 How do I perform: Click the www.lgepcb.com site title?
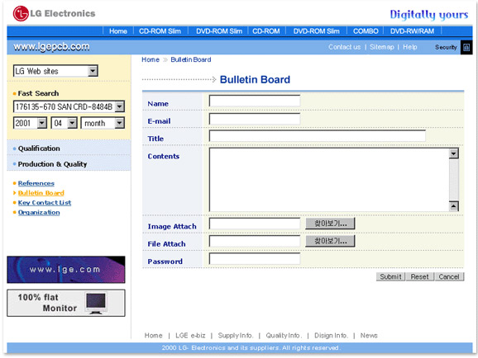(51, 46)
